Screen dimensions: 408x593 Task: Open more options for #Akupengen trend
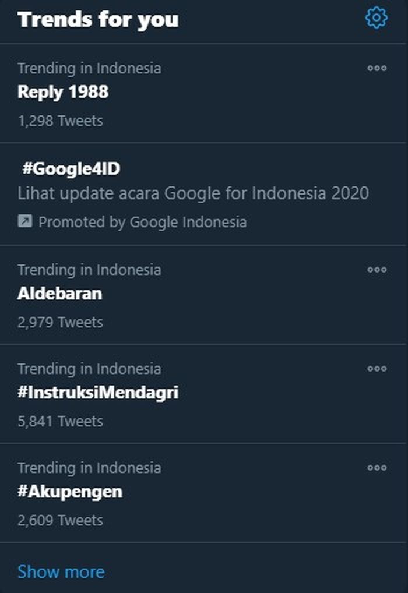point(377,467)
